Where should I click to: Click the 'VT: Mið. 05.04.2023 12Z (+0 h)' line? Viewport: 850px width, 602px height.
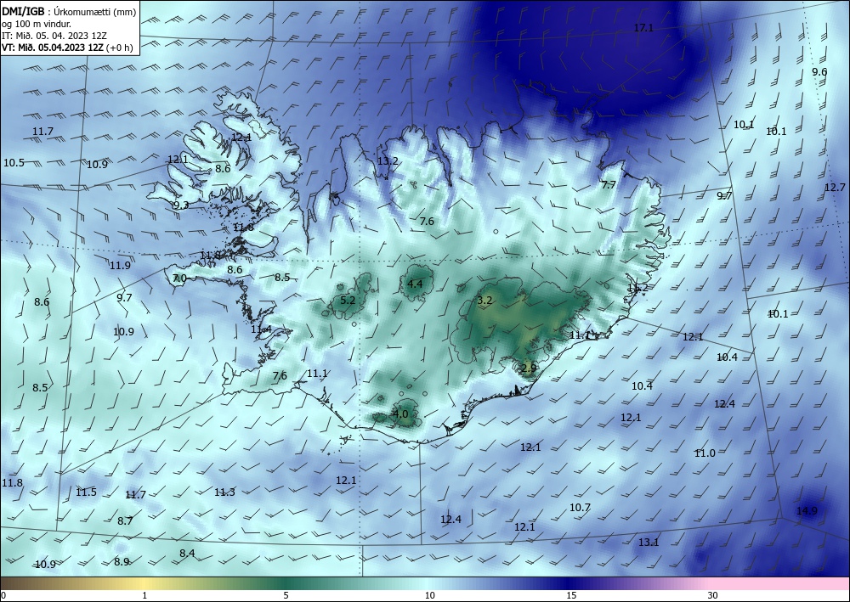coord(67,47)
